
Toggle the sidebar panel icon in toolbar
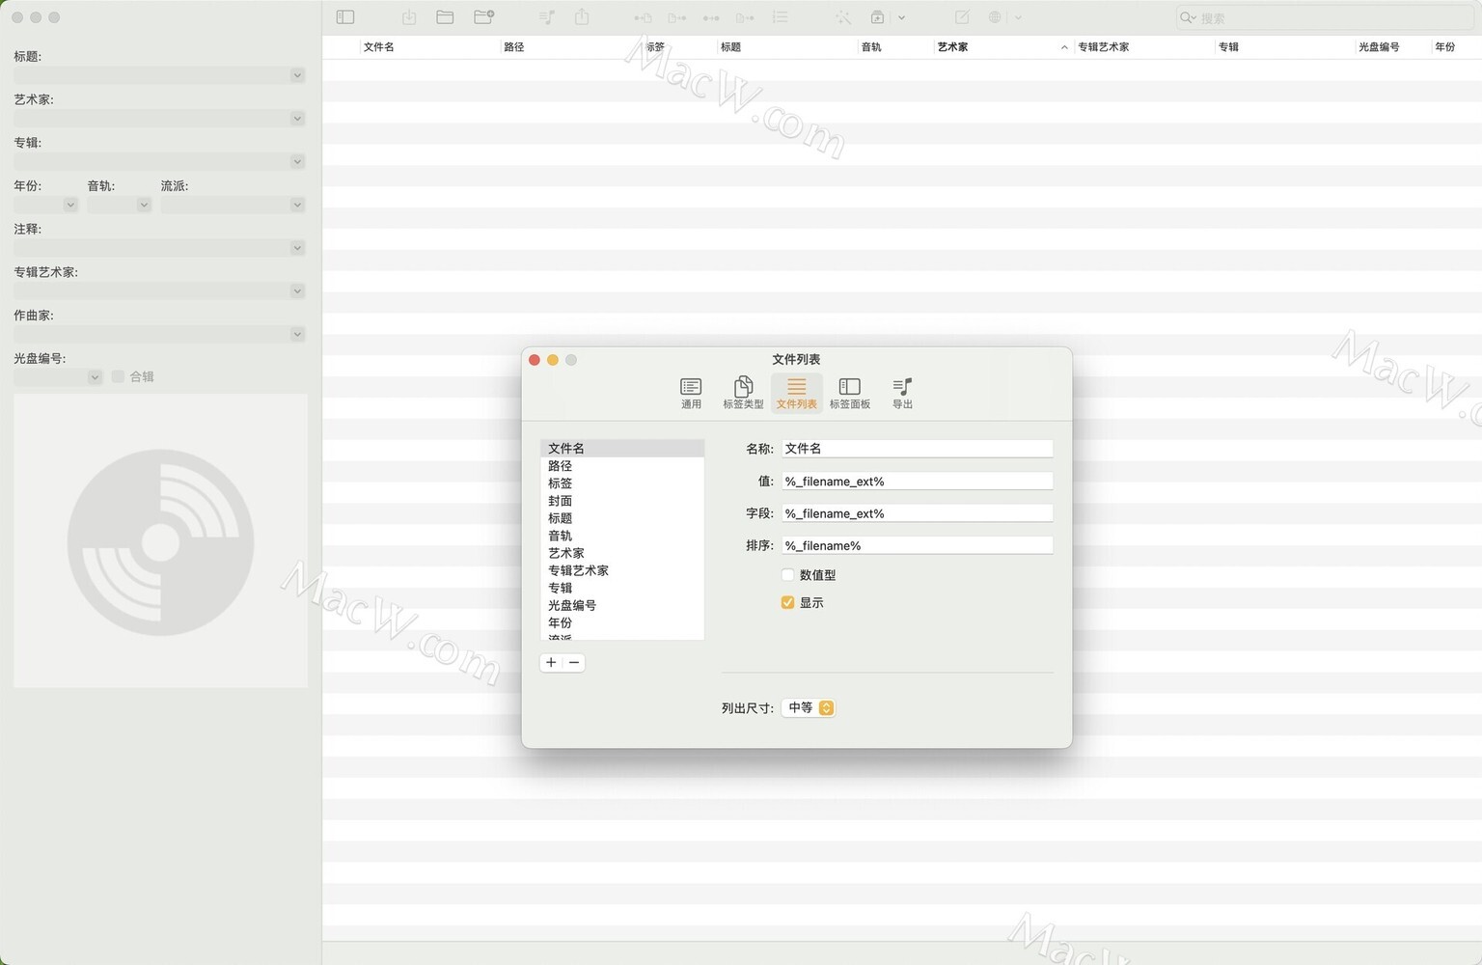tap(345, 17)
